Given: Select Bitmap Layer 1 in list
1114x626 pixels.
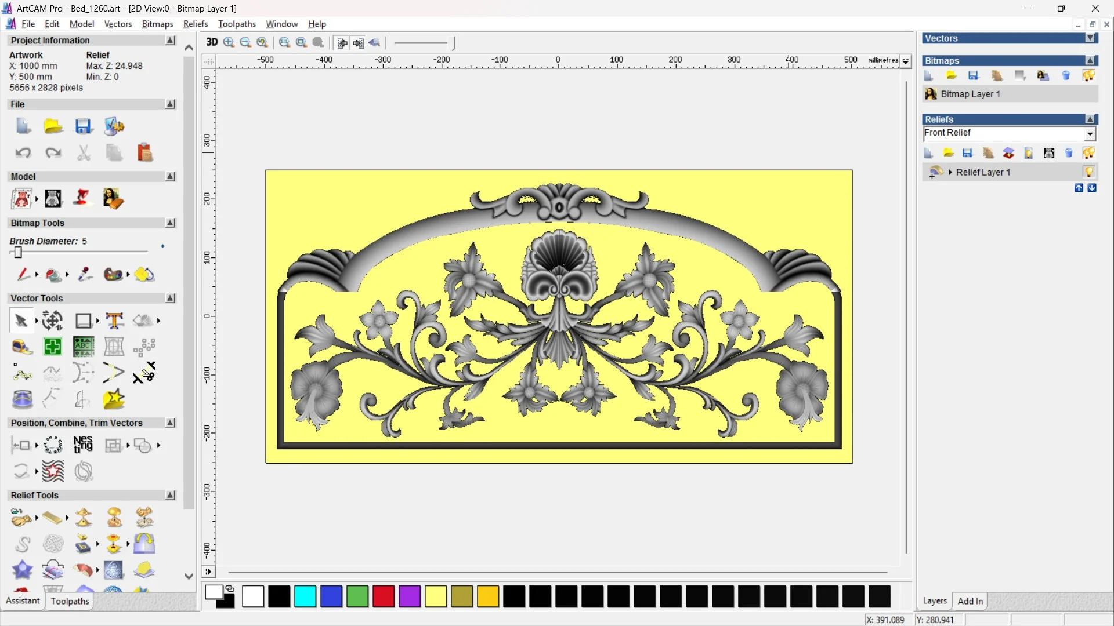Looking at the screenshot, I should click(x=970, y=94).
